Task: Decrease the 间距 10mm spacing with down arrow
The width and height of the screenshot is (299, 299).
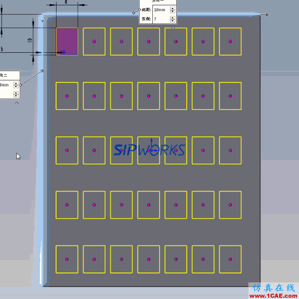Action: click(172, 11)
